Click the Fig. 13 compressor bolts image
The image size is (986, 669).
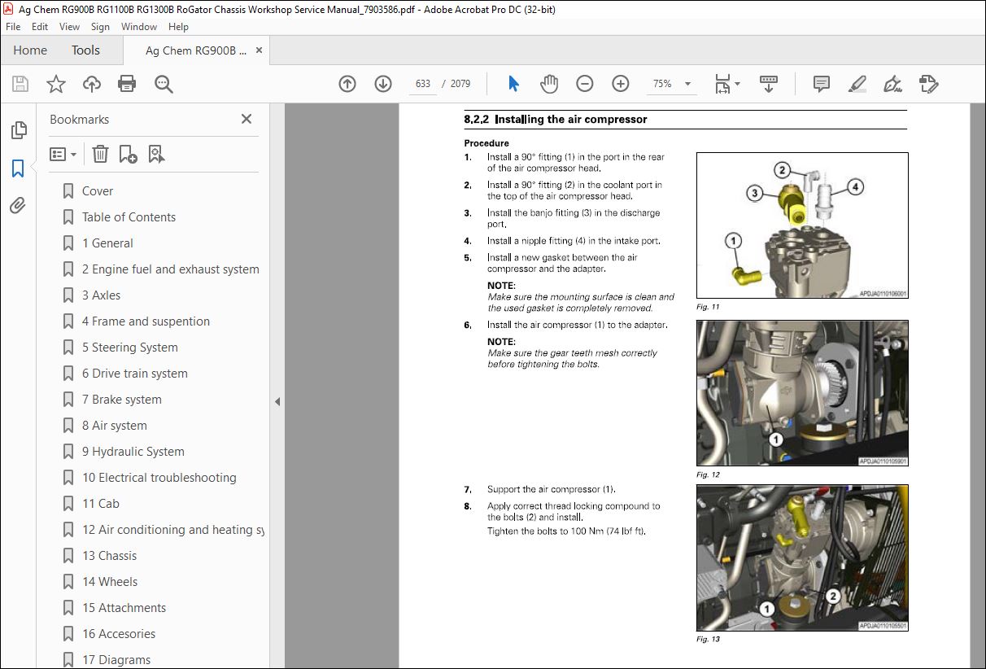click(802, 557)
